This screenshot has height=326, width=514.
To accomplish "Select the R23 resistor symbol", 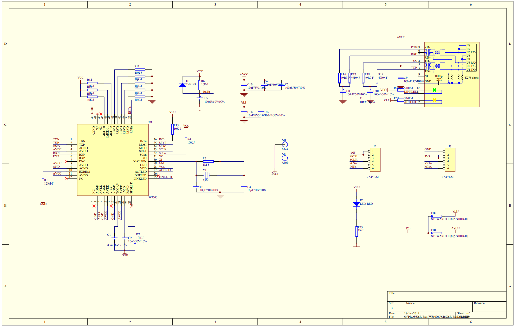I will click(357, 231).
